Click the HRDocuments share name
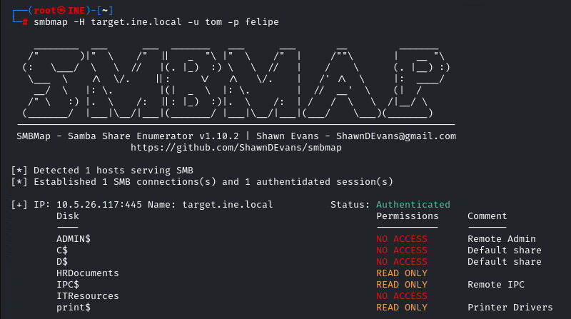This screenshot has width=571, height=319. pyautogui.click(x=87, y=273)
